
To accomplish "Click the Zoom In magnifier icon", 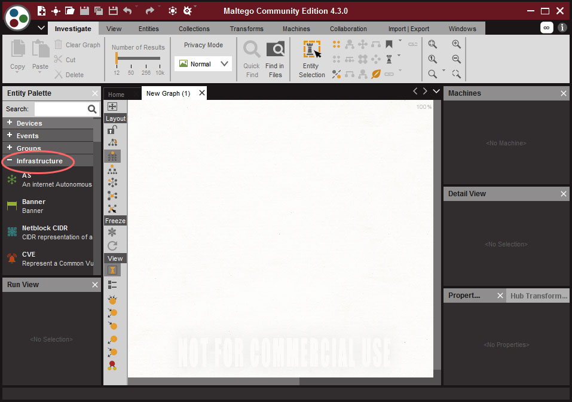I will [456, 44].
